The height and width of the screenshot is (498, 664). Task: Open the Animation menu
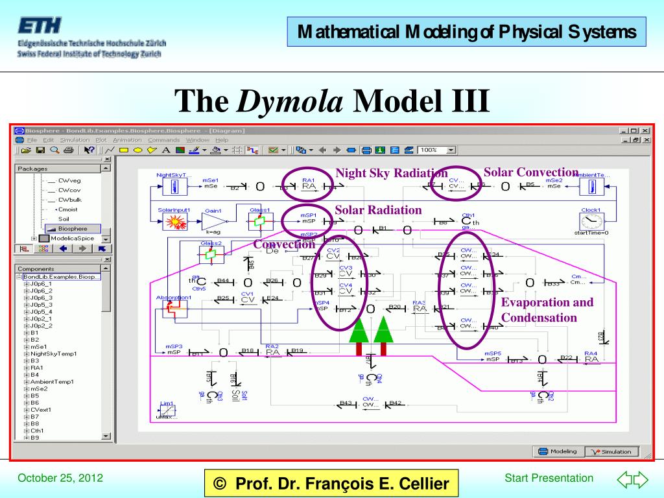coord(128,140)
